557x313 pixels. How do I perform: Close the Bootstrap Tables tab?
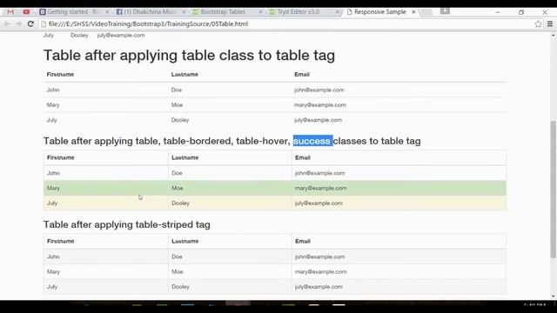[x=260, y=12]
